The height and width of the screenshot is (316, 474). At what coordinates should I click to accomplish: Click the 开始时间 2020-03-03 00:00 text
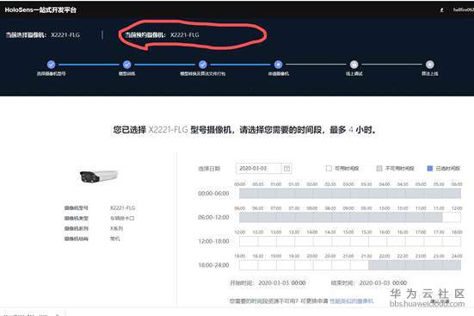tap(268, 283)
